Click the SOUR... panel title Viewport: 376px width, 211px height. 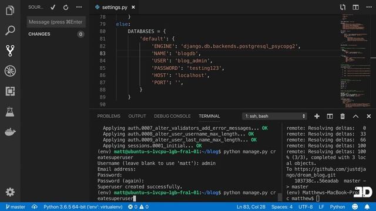tap(36, 7)
